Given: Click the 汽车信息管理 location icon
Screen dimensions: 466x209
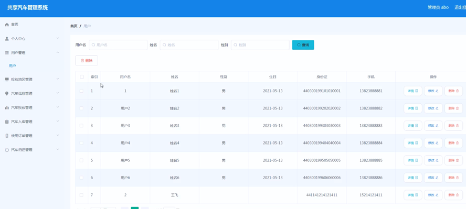Looking at the screenshot, I should coord(7,93).
